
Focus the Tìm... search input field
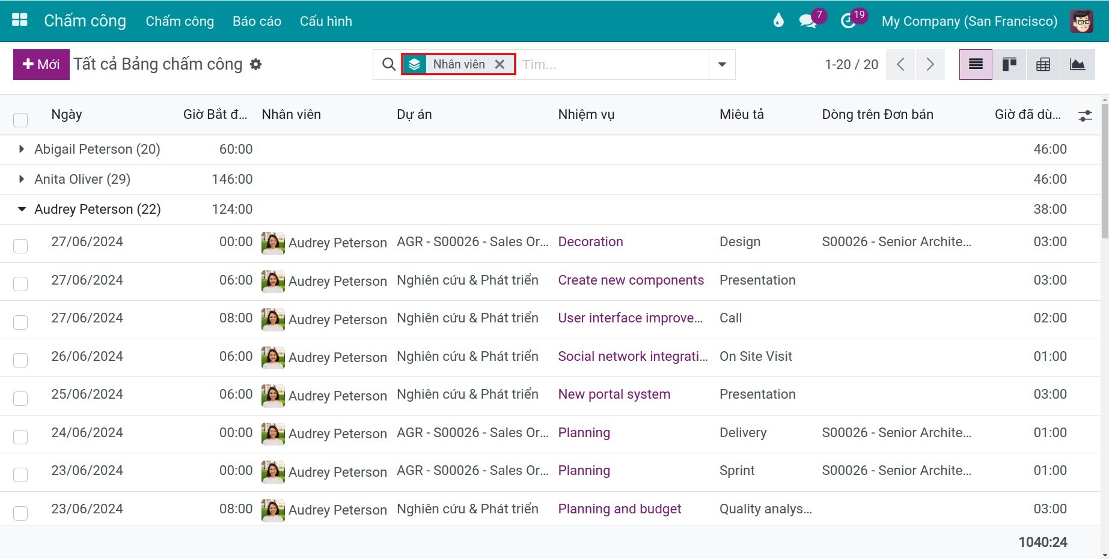coord(613,64)
